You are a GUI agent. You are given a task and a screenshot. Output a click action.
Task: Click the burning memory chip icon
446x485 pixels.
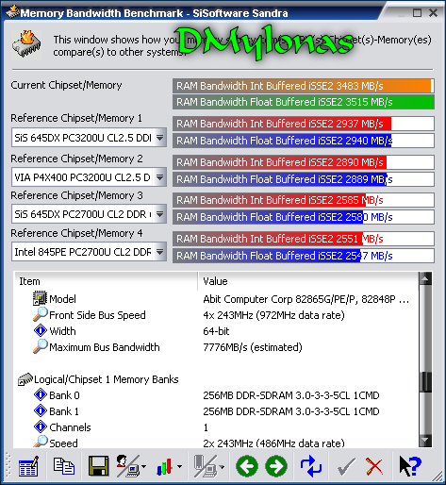point(26,44)
